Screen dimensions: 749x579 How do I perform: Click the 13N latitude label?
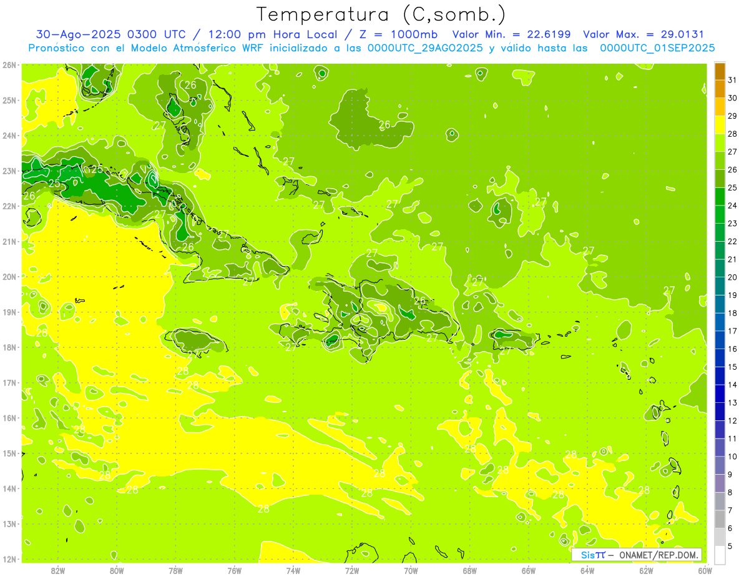(9, 523)
